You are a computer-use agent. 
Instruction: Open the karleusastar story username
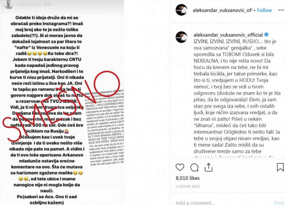pyautogui.click(x=30, y=4)
